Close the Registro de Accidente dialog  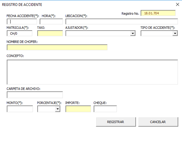[178, 5]
